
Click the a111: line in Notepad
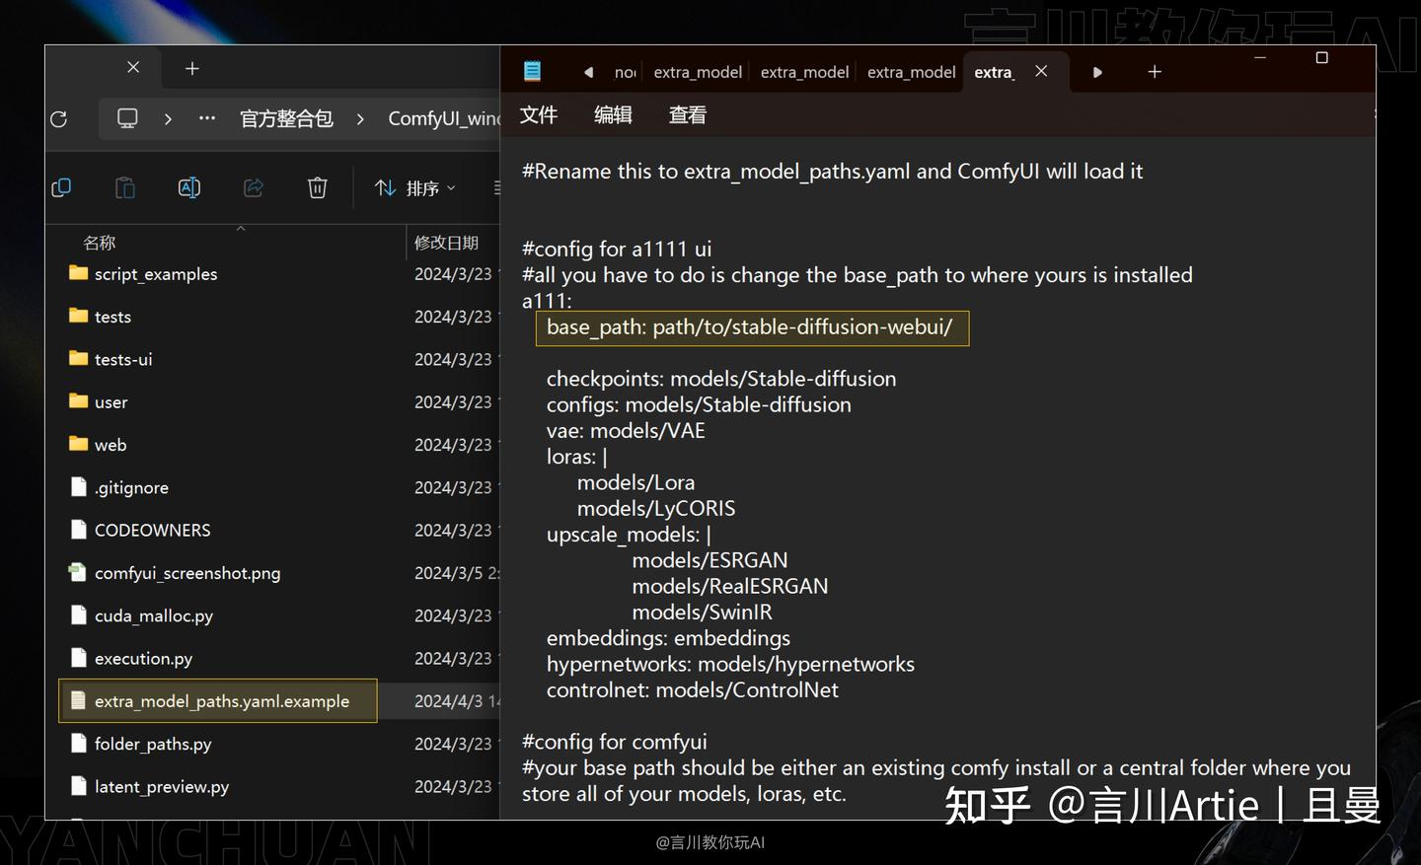tap(547, 301)
